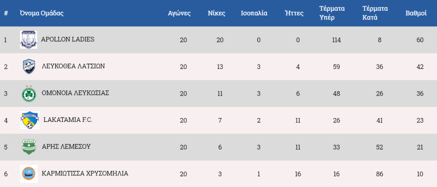Open the ΛΕΥΚΟΘΕΑ ΛΑΤΣΙΩΝ team link
Image resolution: width=437 pixels, height=187 pixels.
[73, 67]
